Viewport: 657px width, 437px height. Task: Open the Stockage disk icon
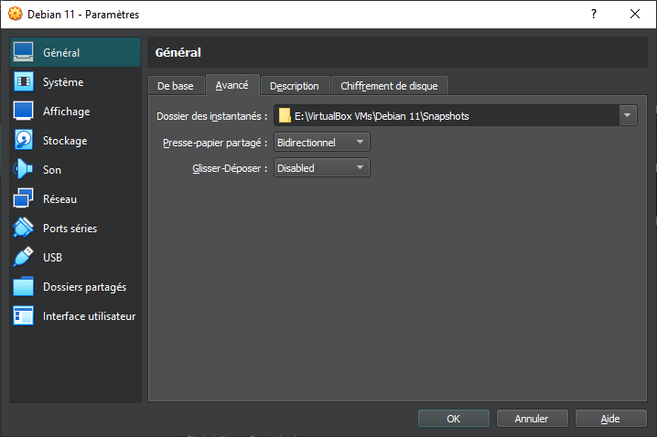24,140
